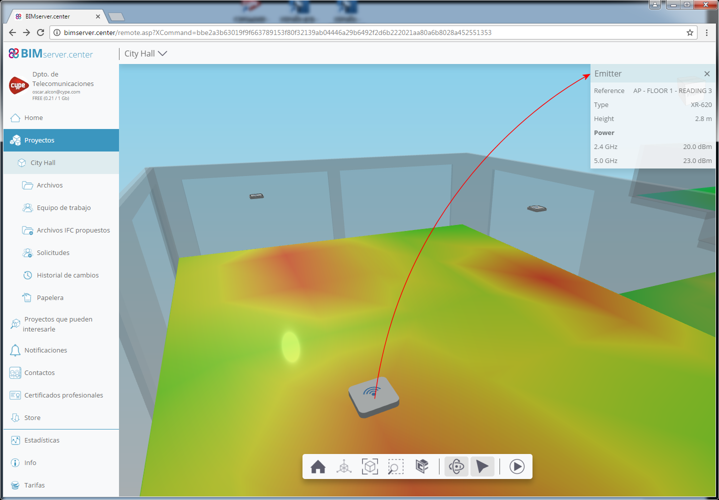
Task: Click the City Hall cube icon
Action: click(21, 163)
